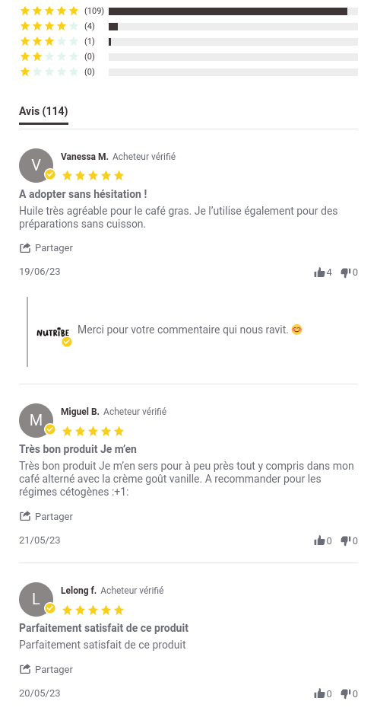Click Vanessa M.'s avatar

36,165
